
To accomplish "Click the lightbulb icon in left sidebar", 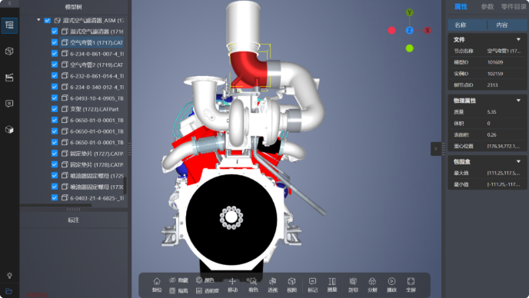I will [9, 276].
